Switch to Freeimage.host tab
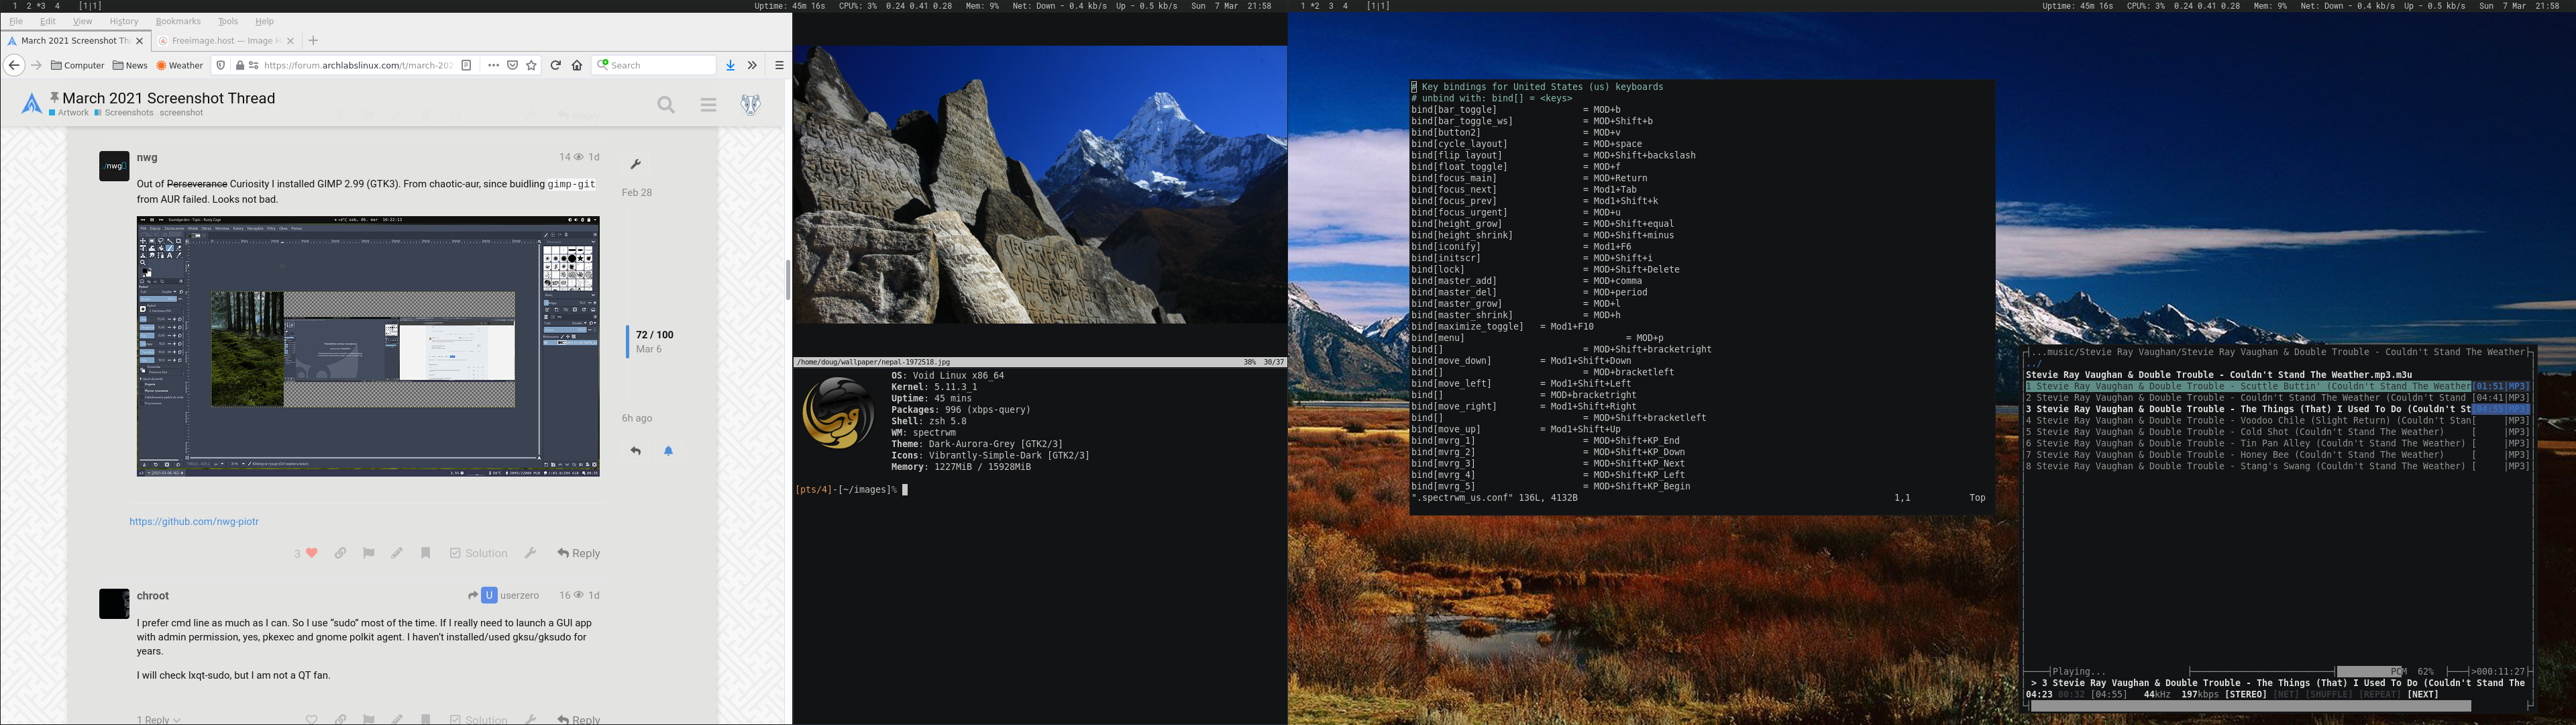Viewport: 2576px width, 725px height. point(222,41)
